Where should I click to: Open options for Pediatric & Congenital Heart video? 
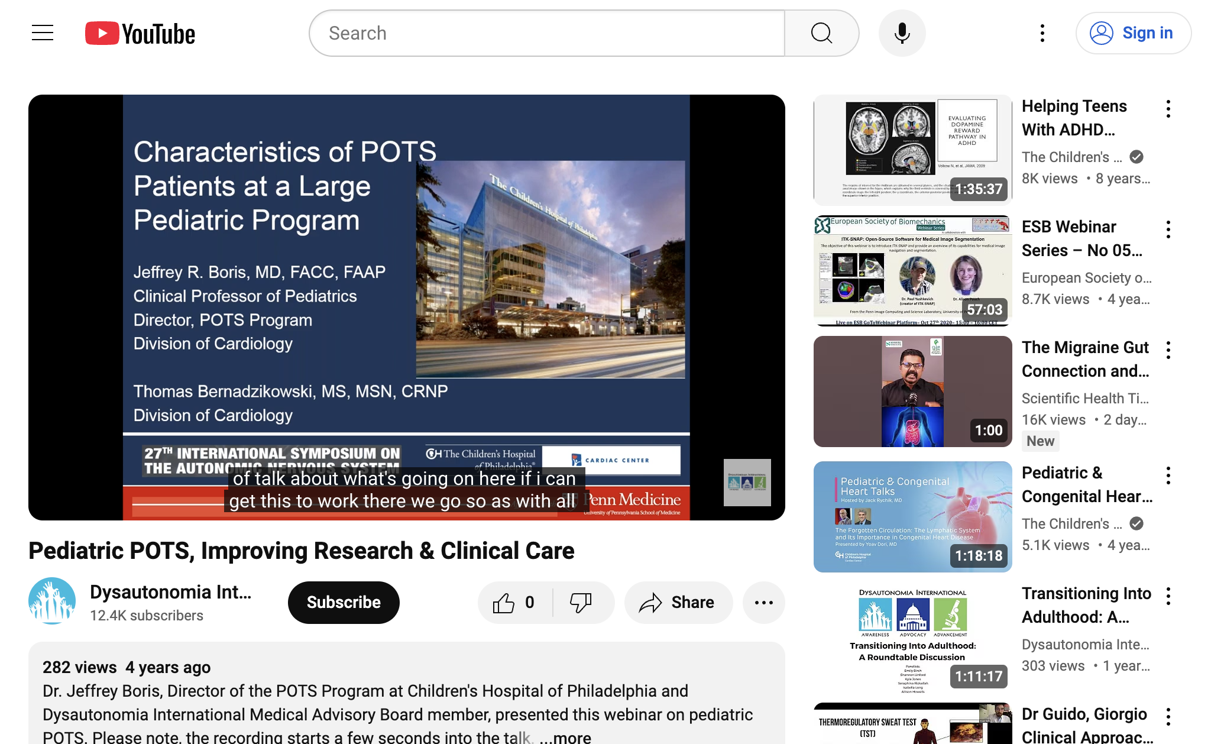point(1168,475)
